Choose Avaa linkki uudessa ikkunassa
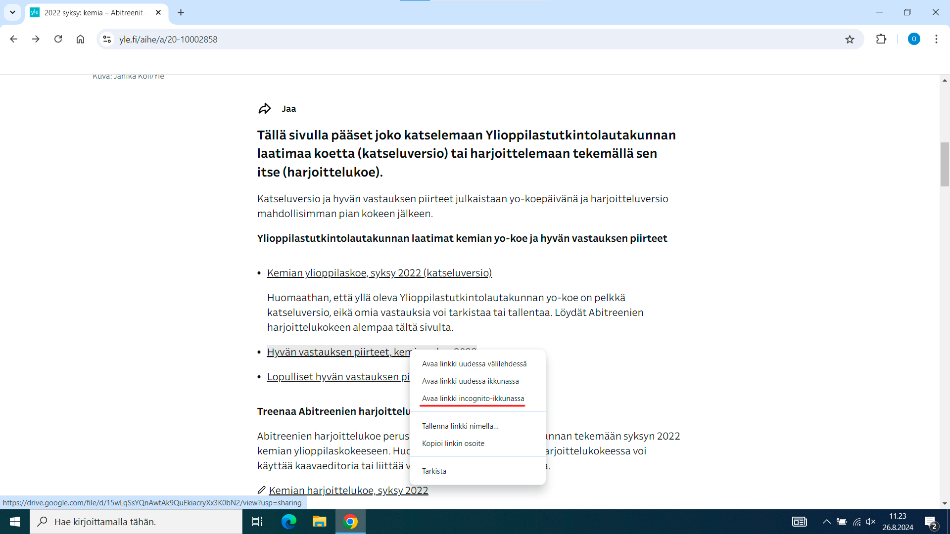The image size is (950, 534). [477, 381]
